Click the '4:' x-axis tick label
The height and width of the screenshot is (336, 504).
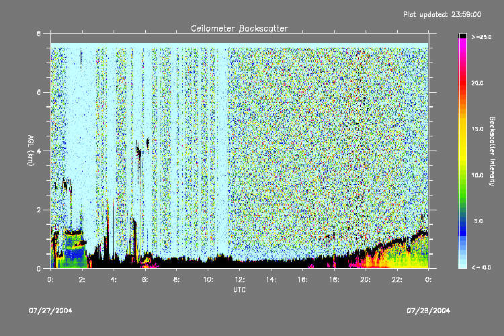(x=114, y=280)
